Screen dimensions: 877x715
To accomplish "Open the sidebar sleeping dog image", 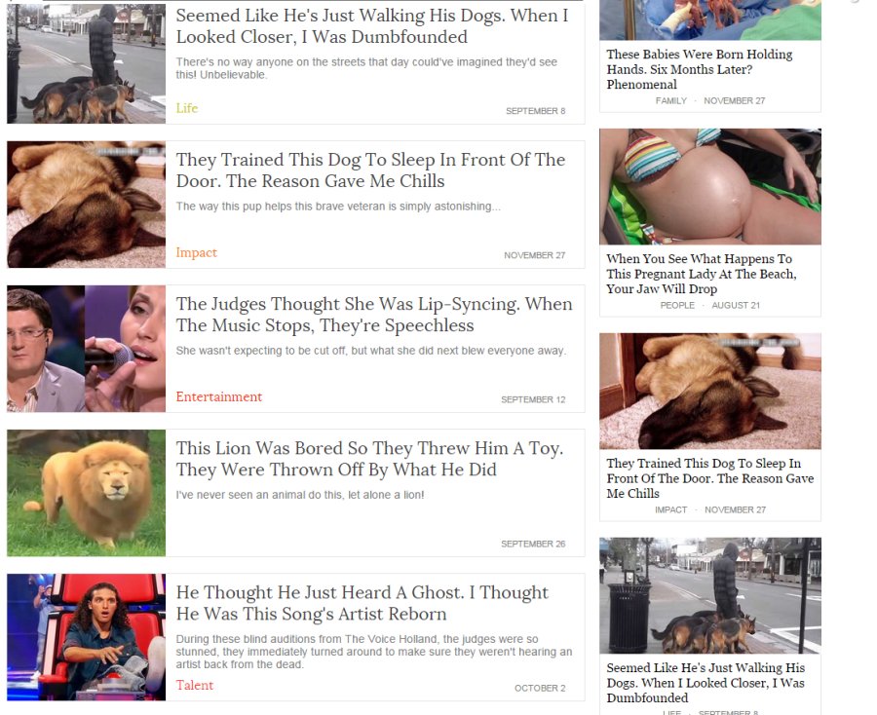I will [x=709, y=391].
